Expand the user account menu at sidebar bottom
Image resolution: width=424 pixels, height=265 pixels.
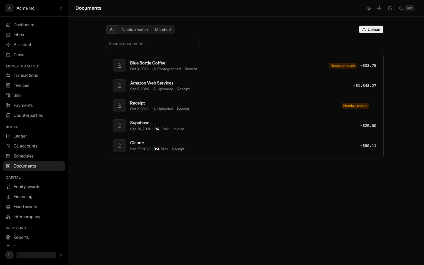[x=34, y=255]
